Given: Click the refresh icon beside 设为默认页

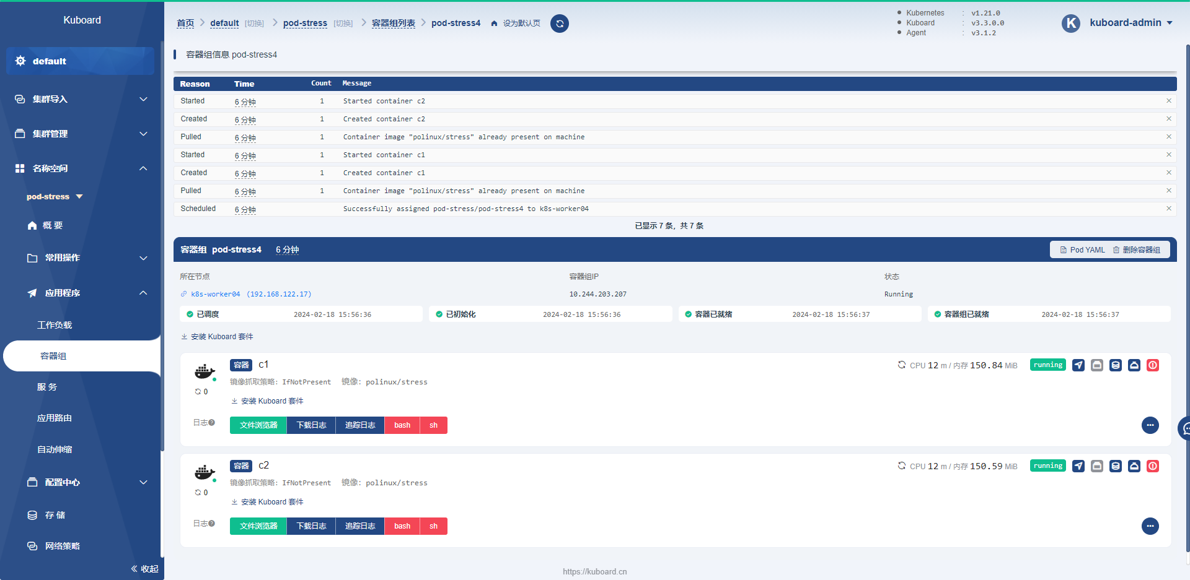Looking at the screenshot, I should (x=560, y=24).
